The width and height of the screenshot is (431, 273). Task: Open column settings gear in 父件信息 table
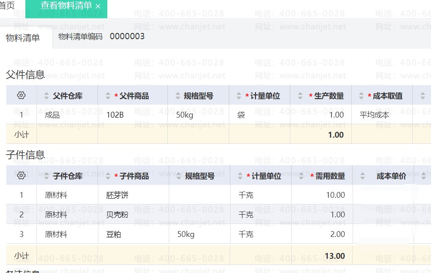tap(21, 95)
